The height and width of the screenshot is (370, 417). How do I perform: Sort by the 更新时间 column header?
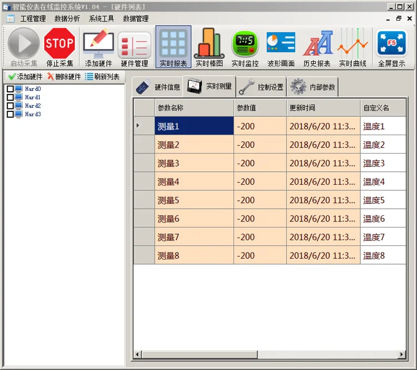coord(324,108)
